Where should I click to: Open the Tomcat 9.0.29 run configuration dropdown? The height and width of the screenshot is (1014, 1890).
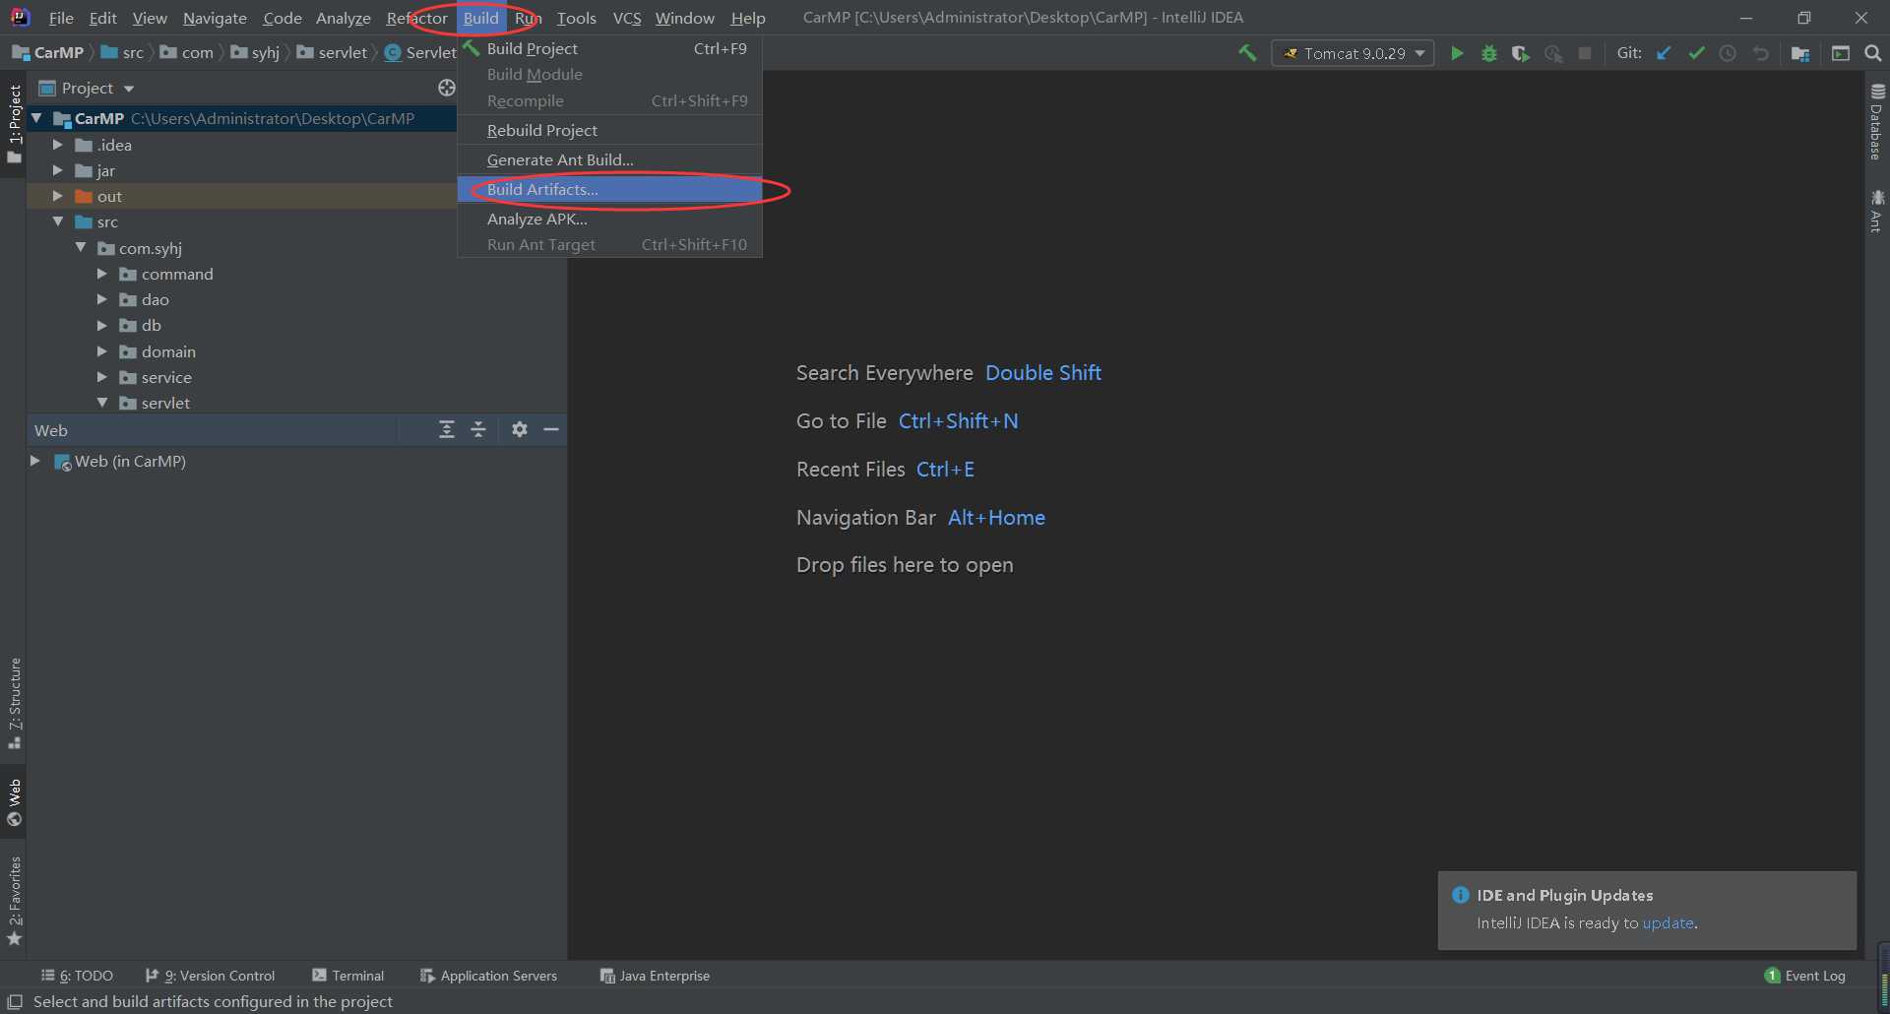[x=1354, y=53]
